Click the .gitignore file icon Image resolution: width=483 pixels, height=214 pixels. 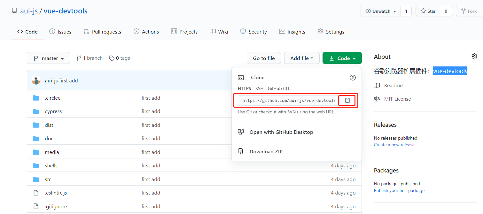(36, 206)
